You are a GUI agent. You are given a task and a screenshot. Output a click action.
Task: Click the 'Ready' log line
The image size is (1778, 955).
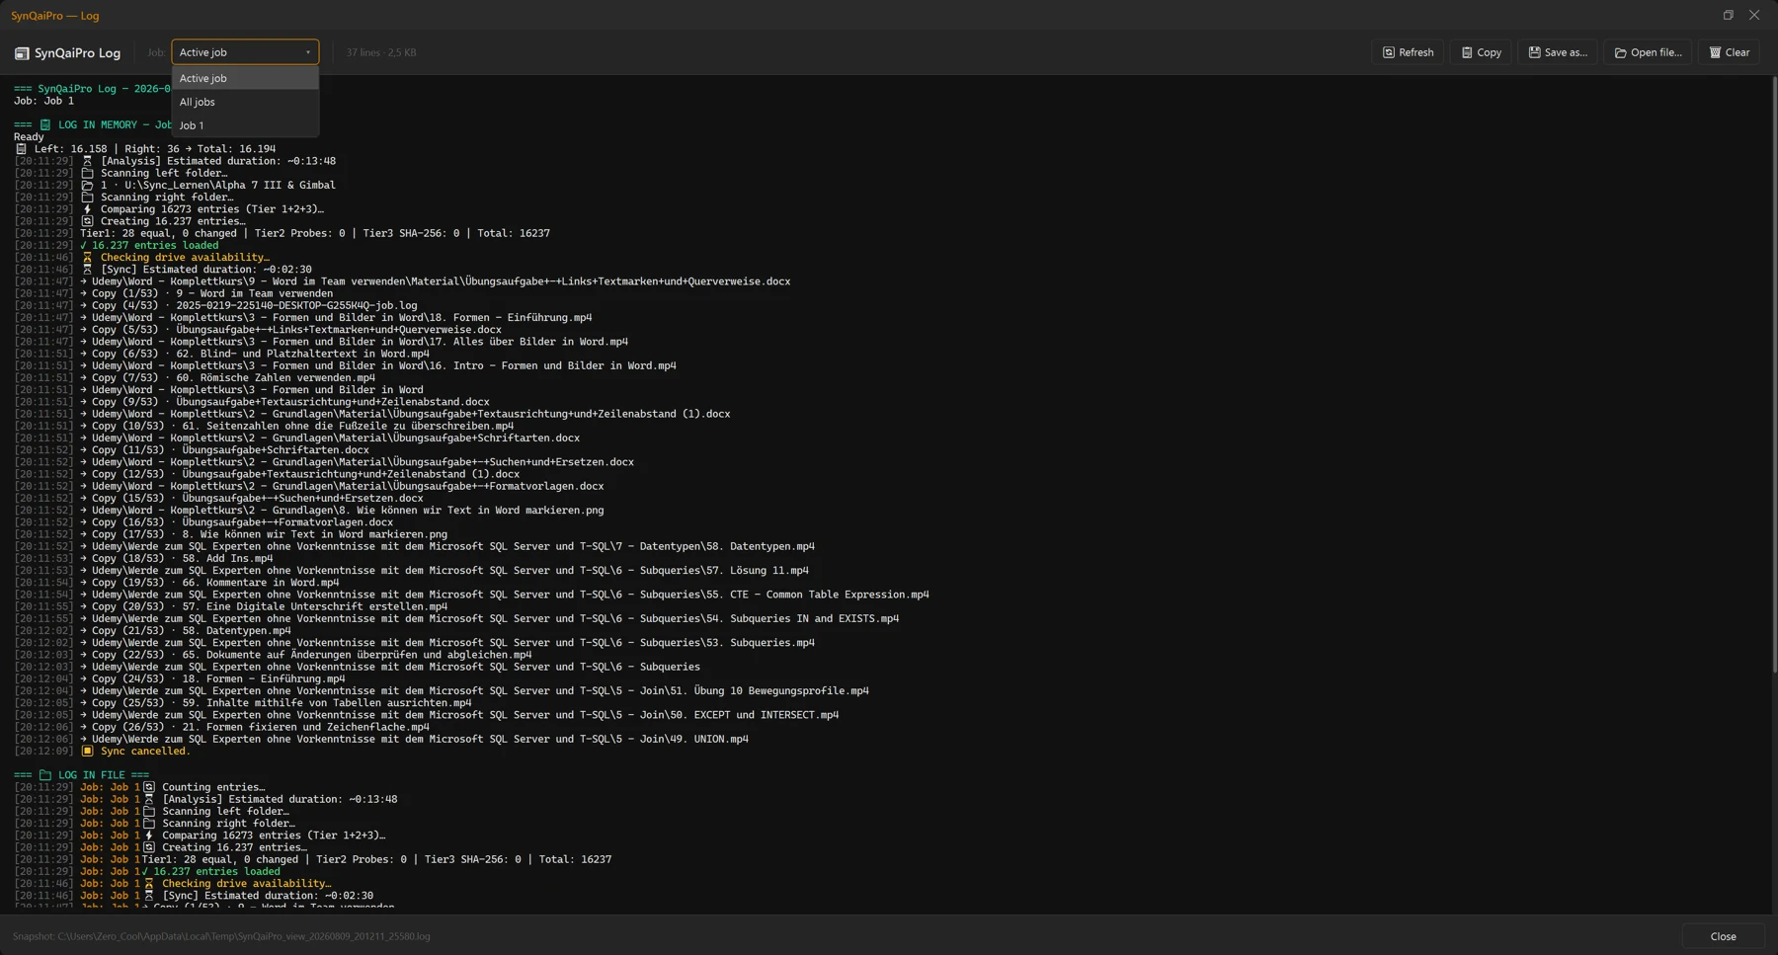coord(29,137)
